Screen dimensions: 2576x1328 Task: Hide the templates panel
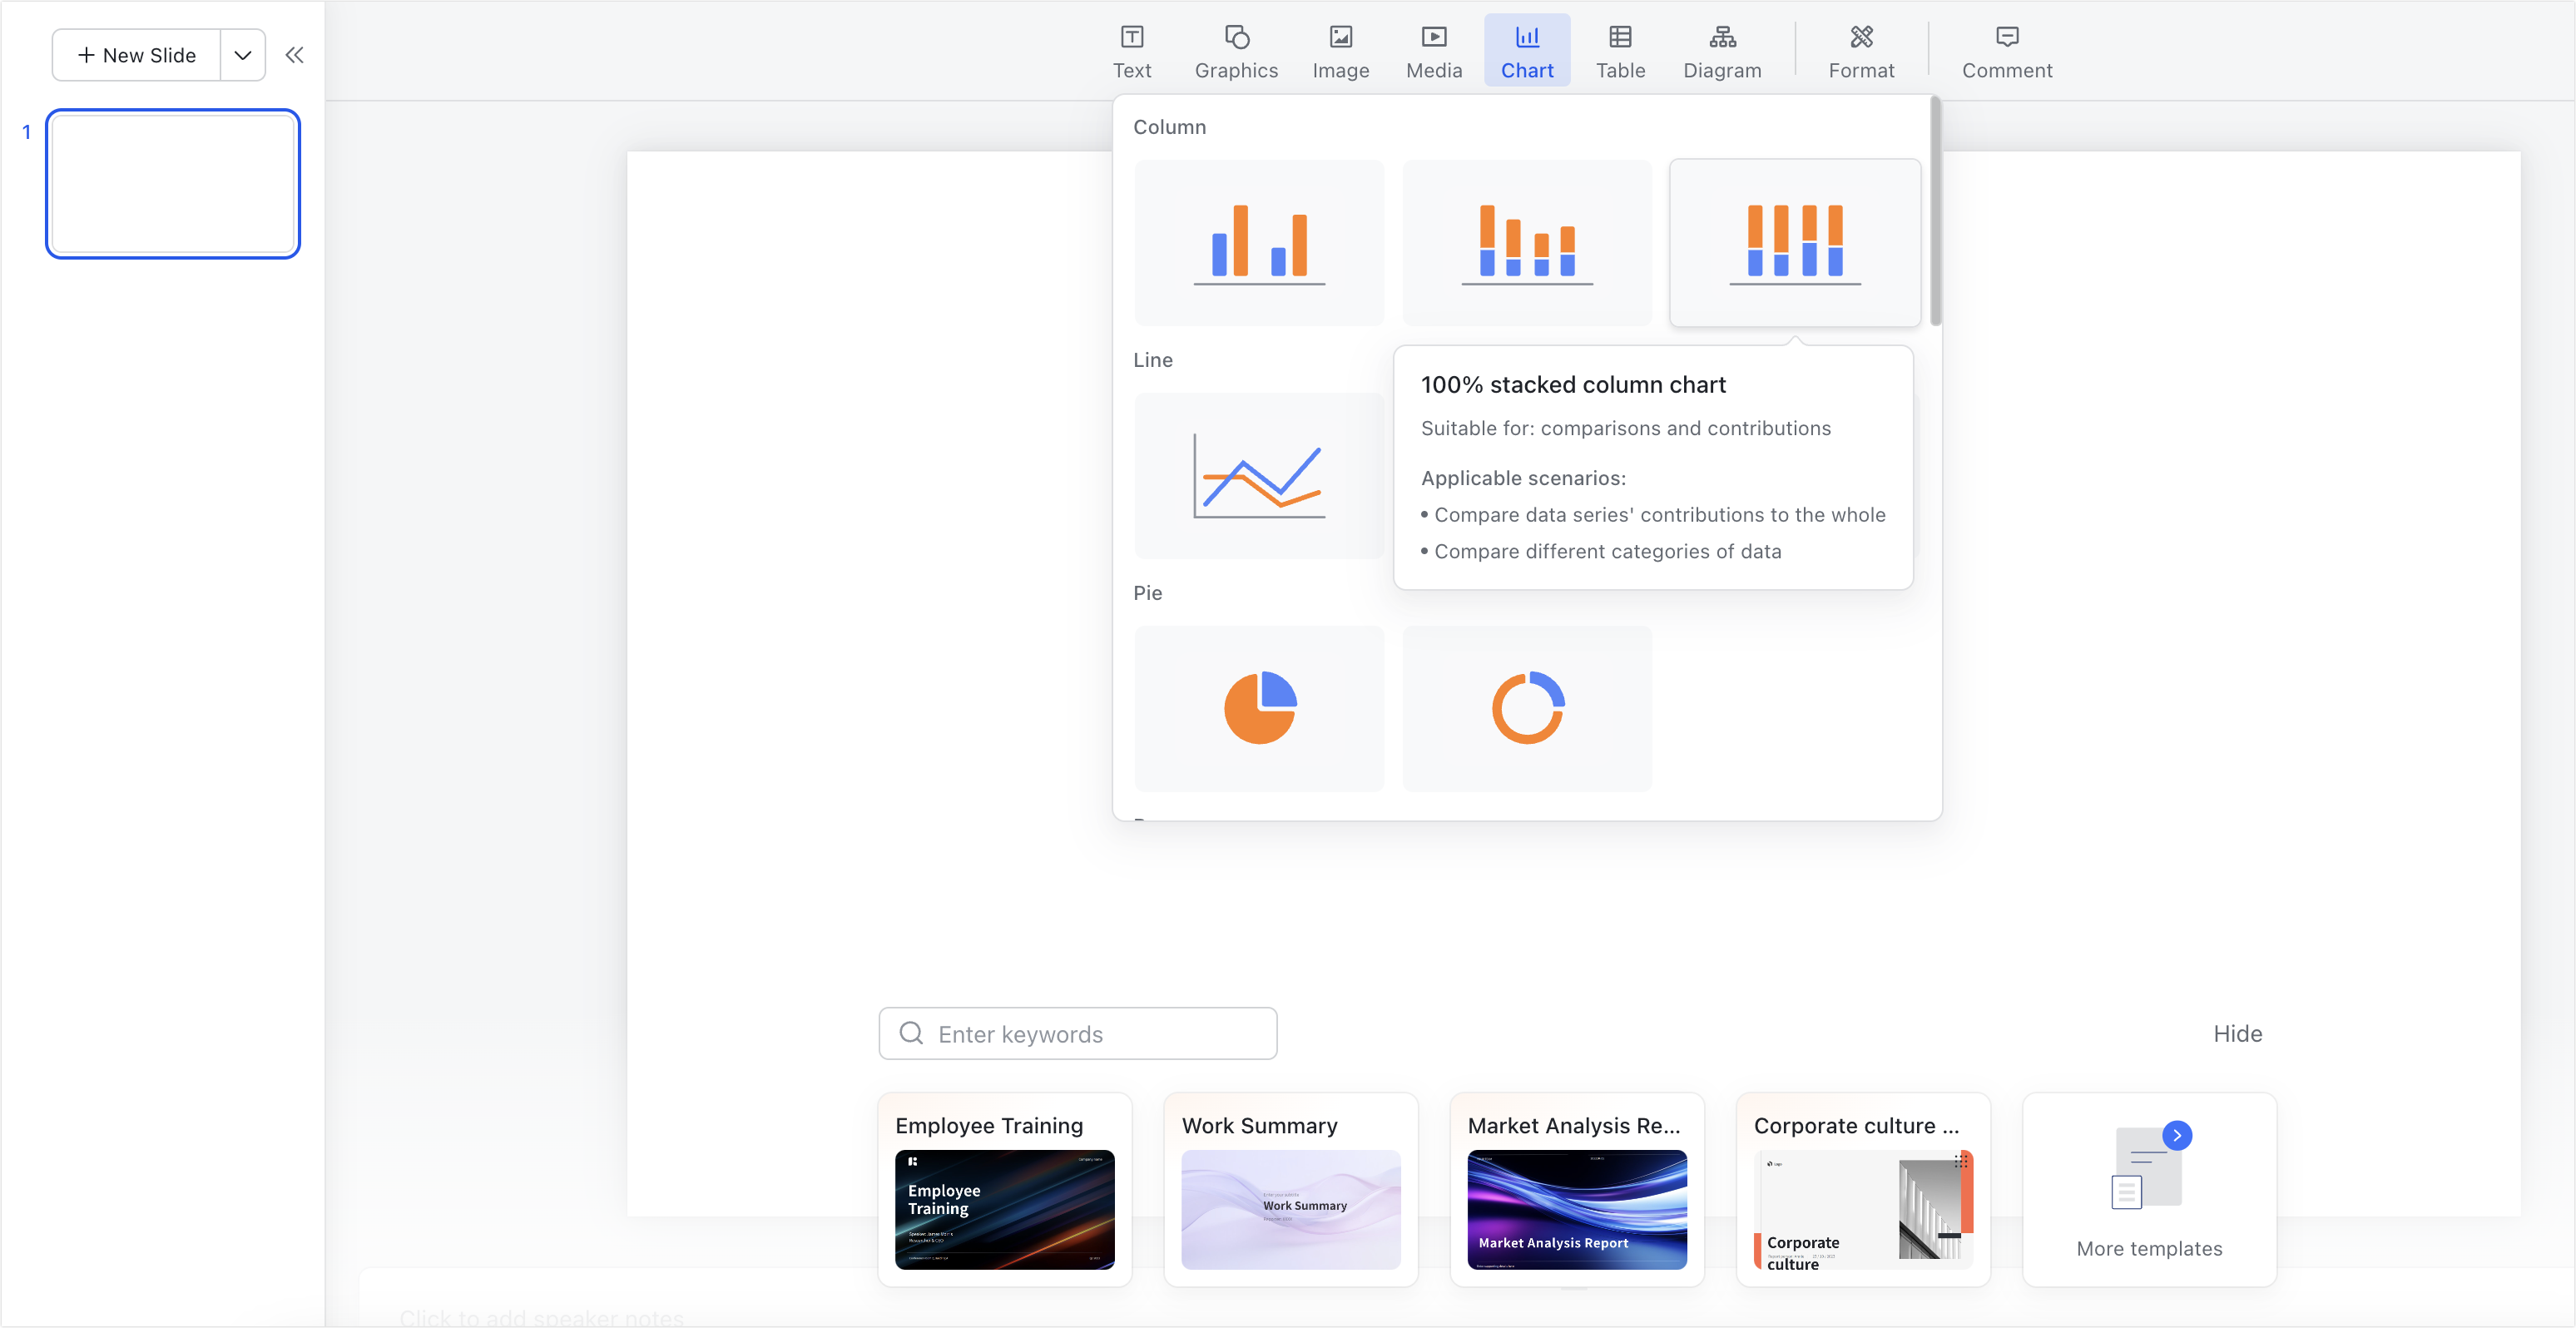[2237, 1033]
